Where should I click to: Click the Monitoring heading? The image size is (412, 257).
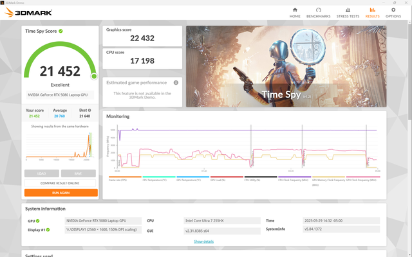tap(118, 116)
